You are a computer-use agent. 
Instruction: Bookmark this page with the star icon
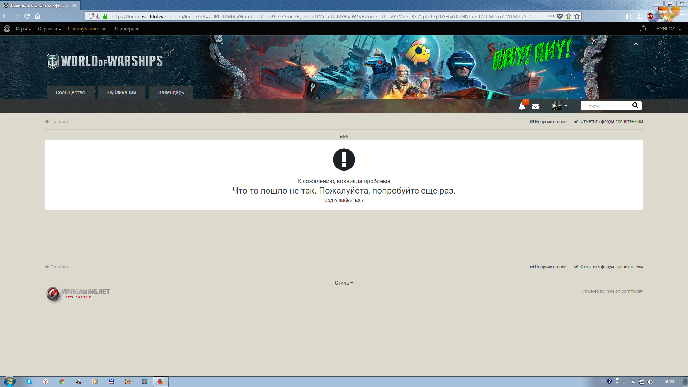(577, 16)
